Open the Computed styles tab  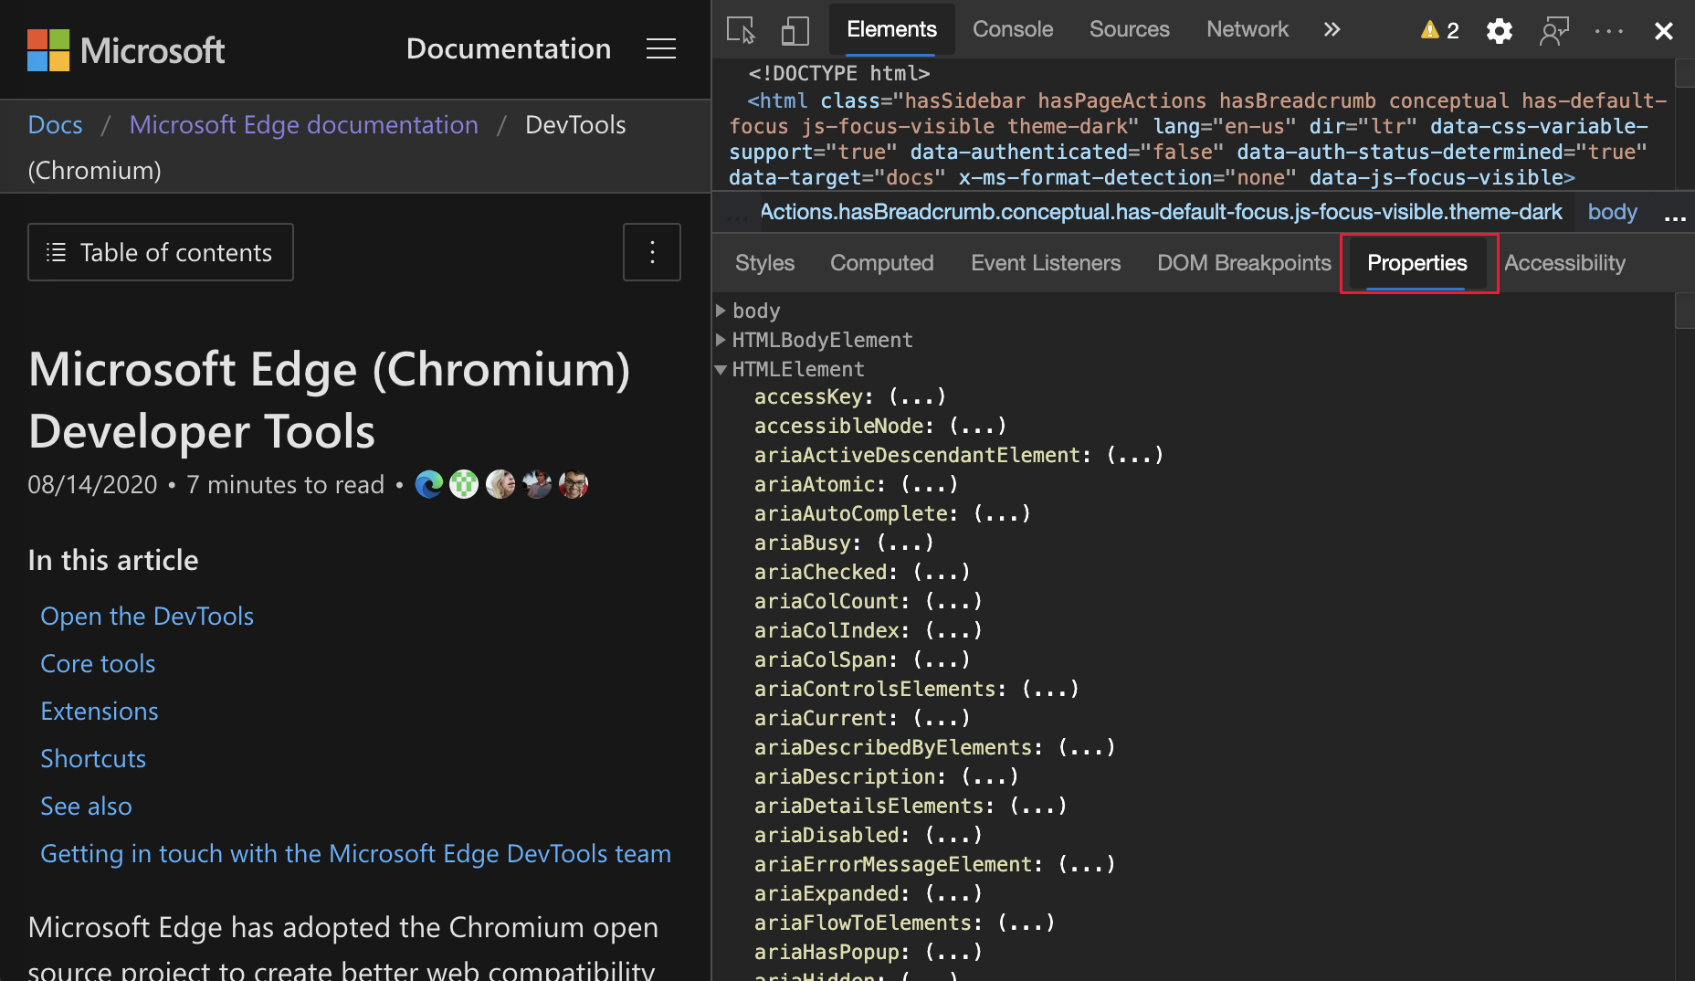[x=881, y=263]
